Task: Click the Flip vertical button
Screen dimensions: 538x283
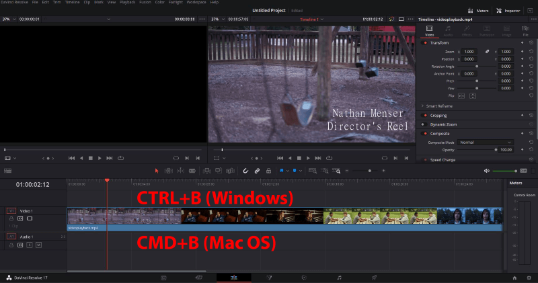Action: (x=473, y=95)
